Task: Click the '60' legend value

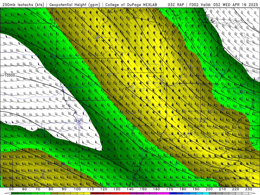Action: click(x=24, y=189)
